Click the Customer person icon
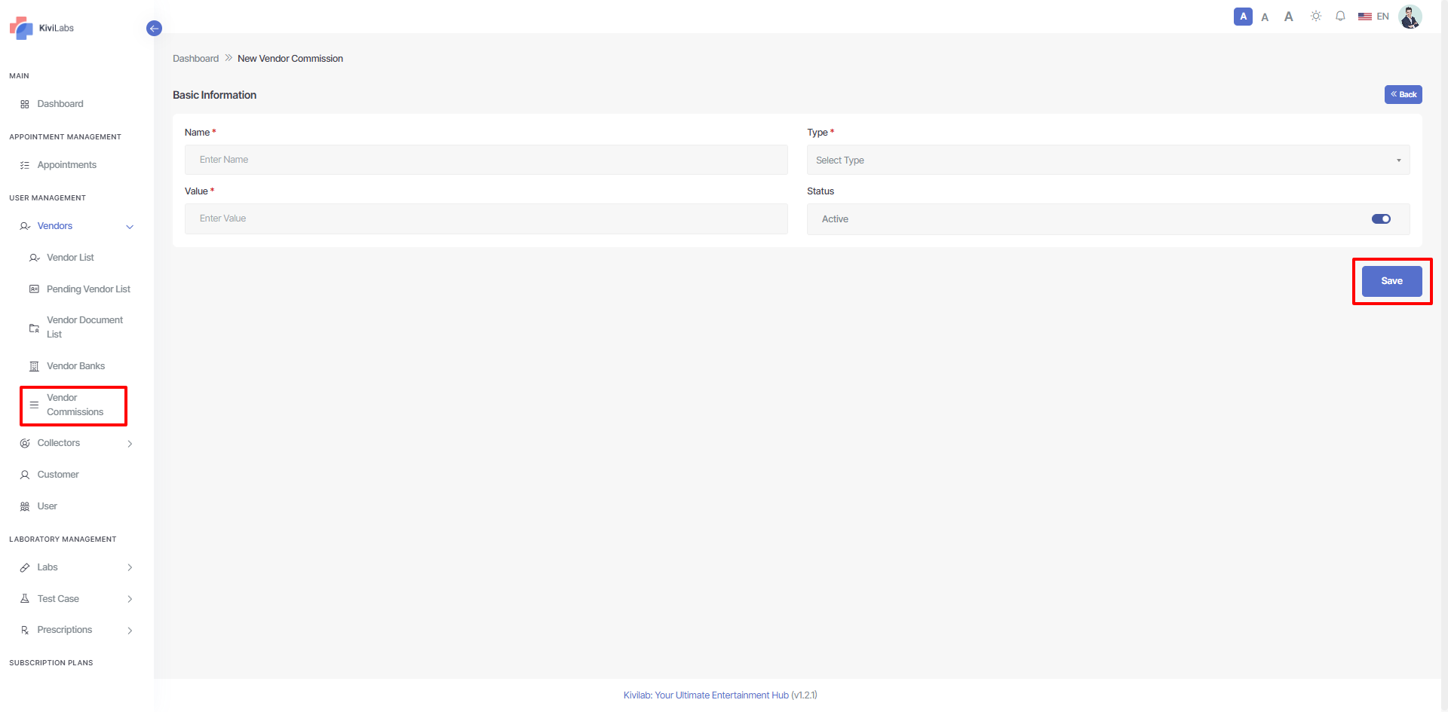The width and height of the screenshot is (1448, 712). [25, 475]
